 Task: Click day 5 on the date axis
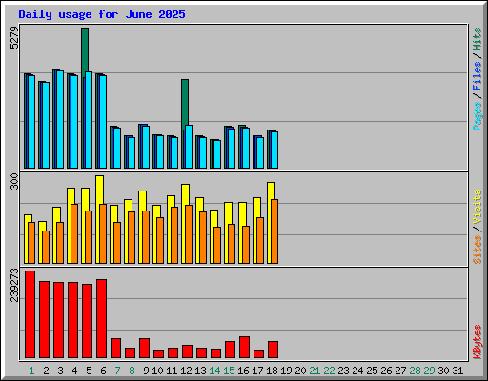(x=89, y=371)
